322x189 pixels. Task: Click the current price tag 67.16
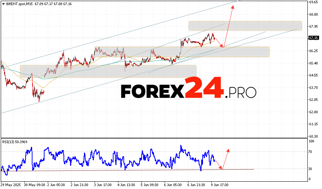pos(314,38)
